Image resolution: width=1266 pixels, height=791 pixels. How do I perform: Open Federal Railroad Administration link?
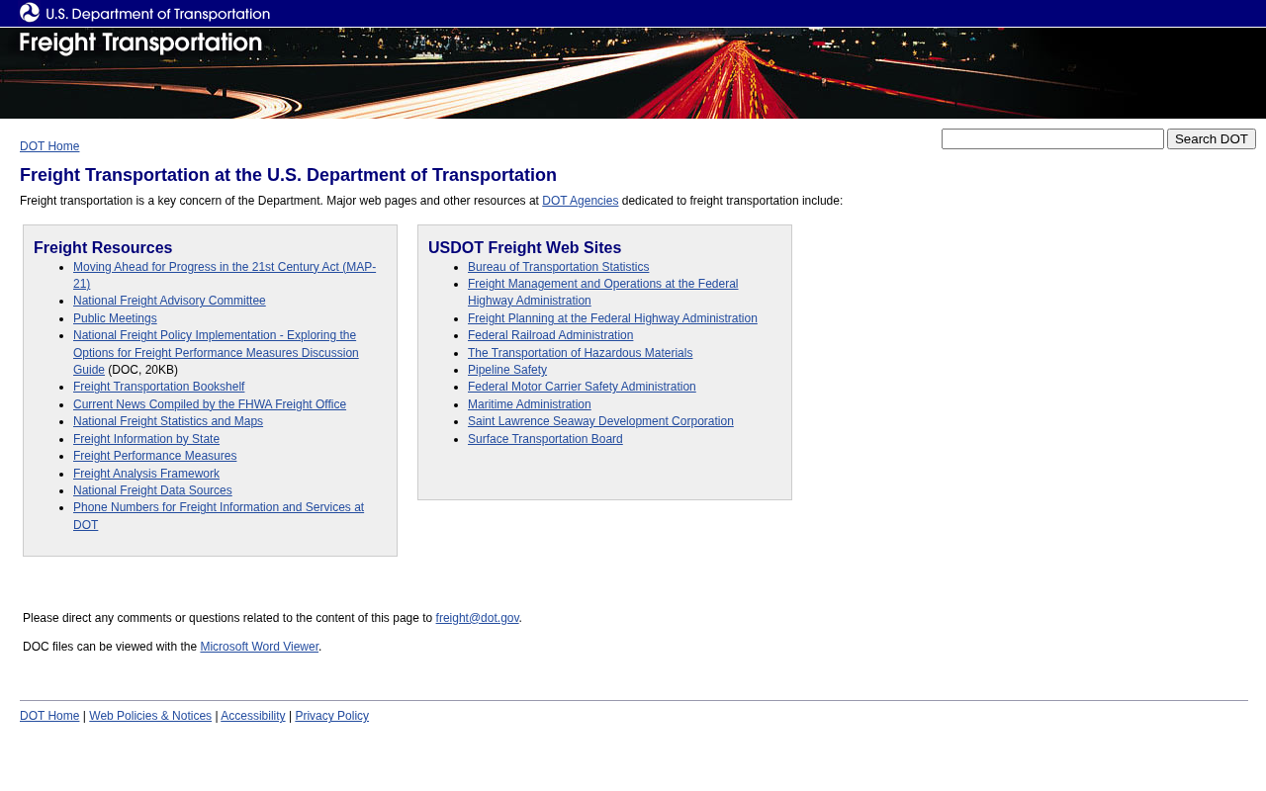(551, 335)
